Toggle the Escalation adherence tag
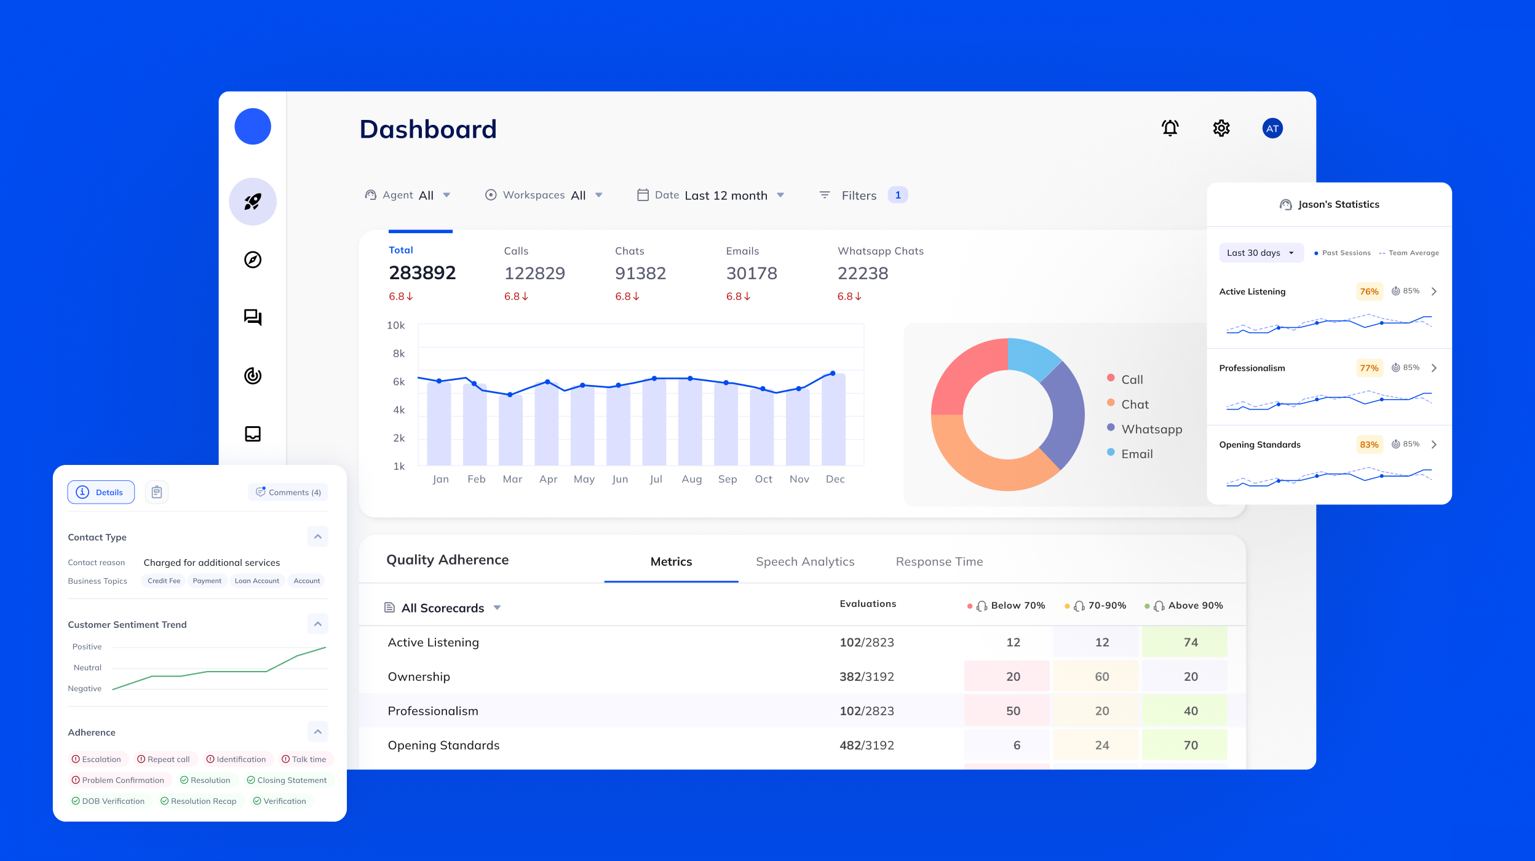The width and height of the screenshot is (1535, 861). pos(97,759)
